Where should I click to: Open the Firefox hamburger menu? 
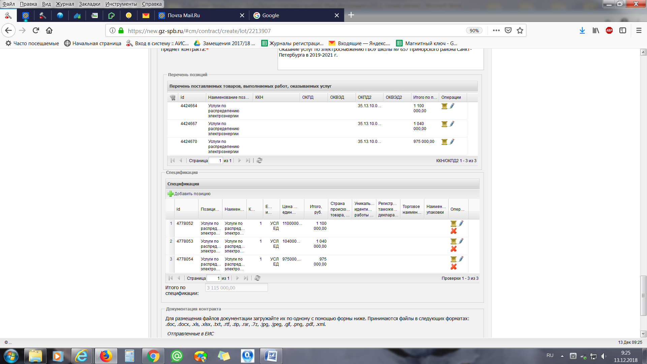(639, 31)
